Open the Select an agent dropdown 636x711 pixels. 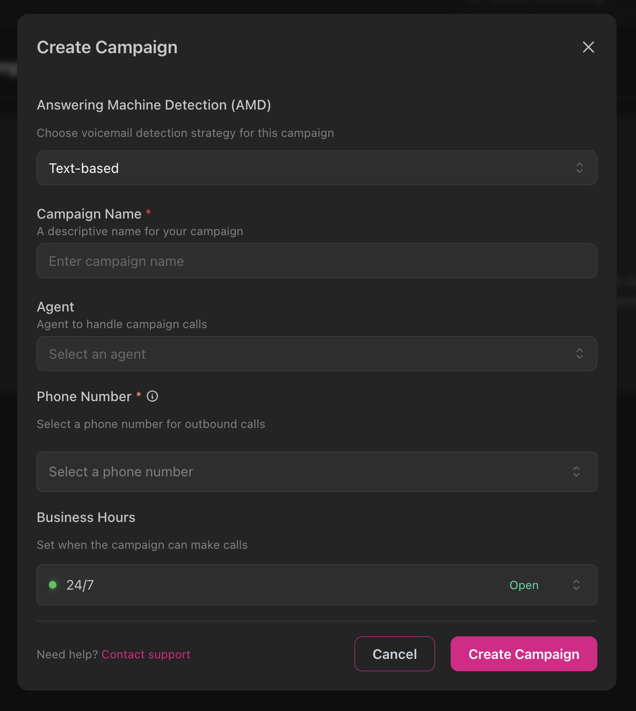point(317,354)
